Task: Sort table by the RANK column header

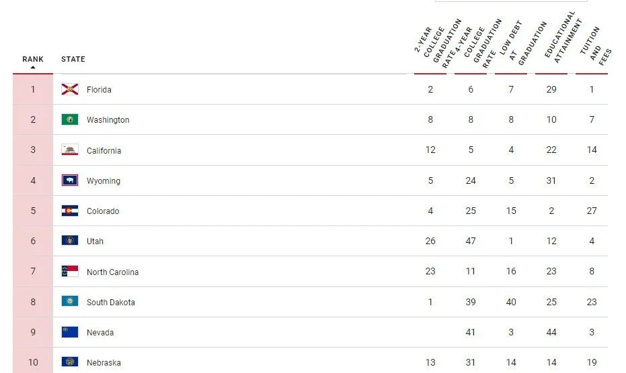Action: (x=33, y=59)
